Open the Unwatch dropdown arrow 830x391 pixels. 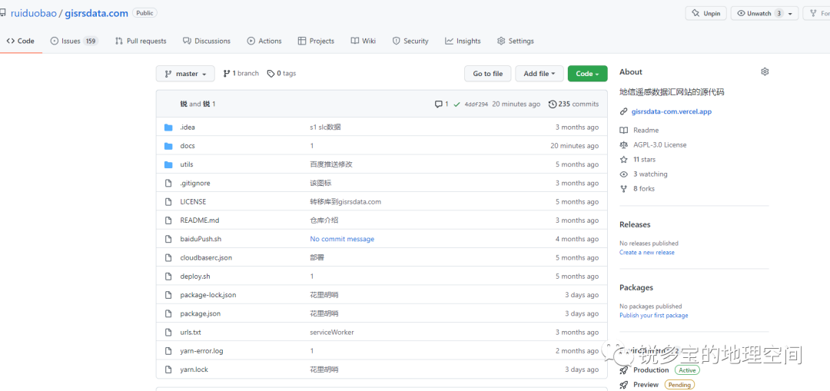coord(790,14)
